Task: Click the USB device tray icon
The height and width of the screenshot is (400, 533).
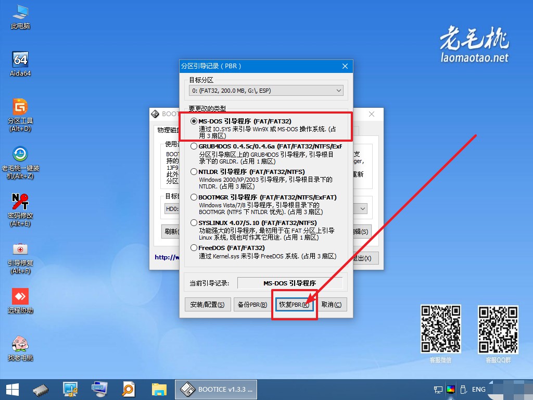Action: point(463,390)
